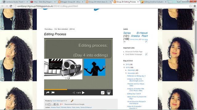
Task: Click the slideshow progress bar
Action: click(x=78, y=90)
